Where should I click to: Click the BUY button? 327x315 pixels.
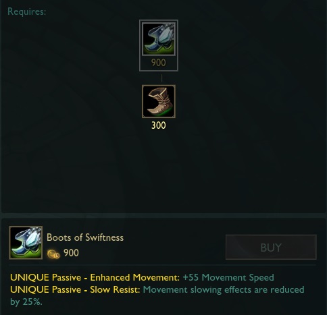(271, 247)
